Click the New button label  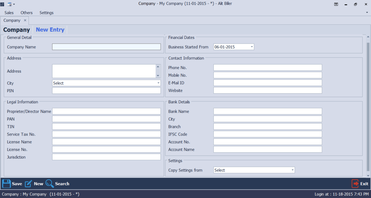pyautogui.click(x=38, y=184)
